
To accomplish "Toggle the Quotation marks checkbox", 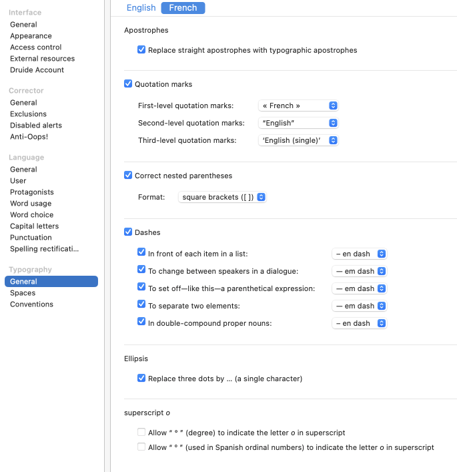I will (128, 84).
